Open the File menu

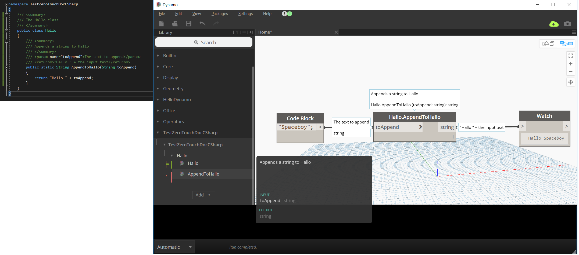(x=162, y=14)
